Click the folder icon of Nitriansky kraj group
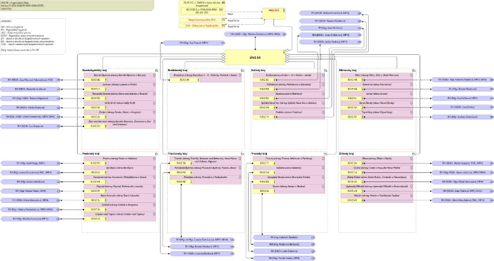494x261 pixels. (x=414, y=70)
